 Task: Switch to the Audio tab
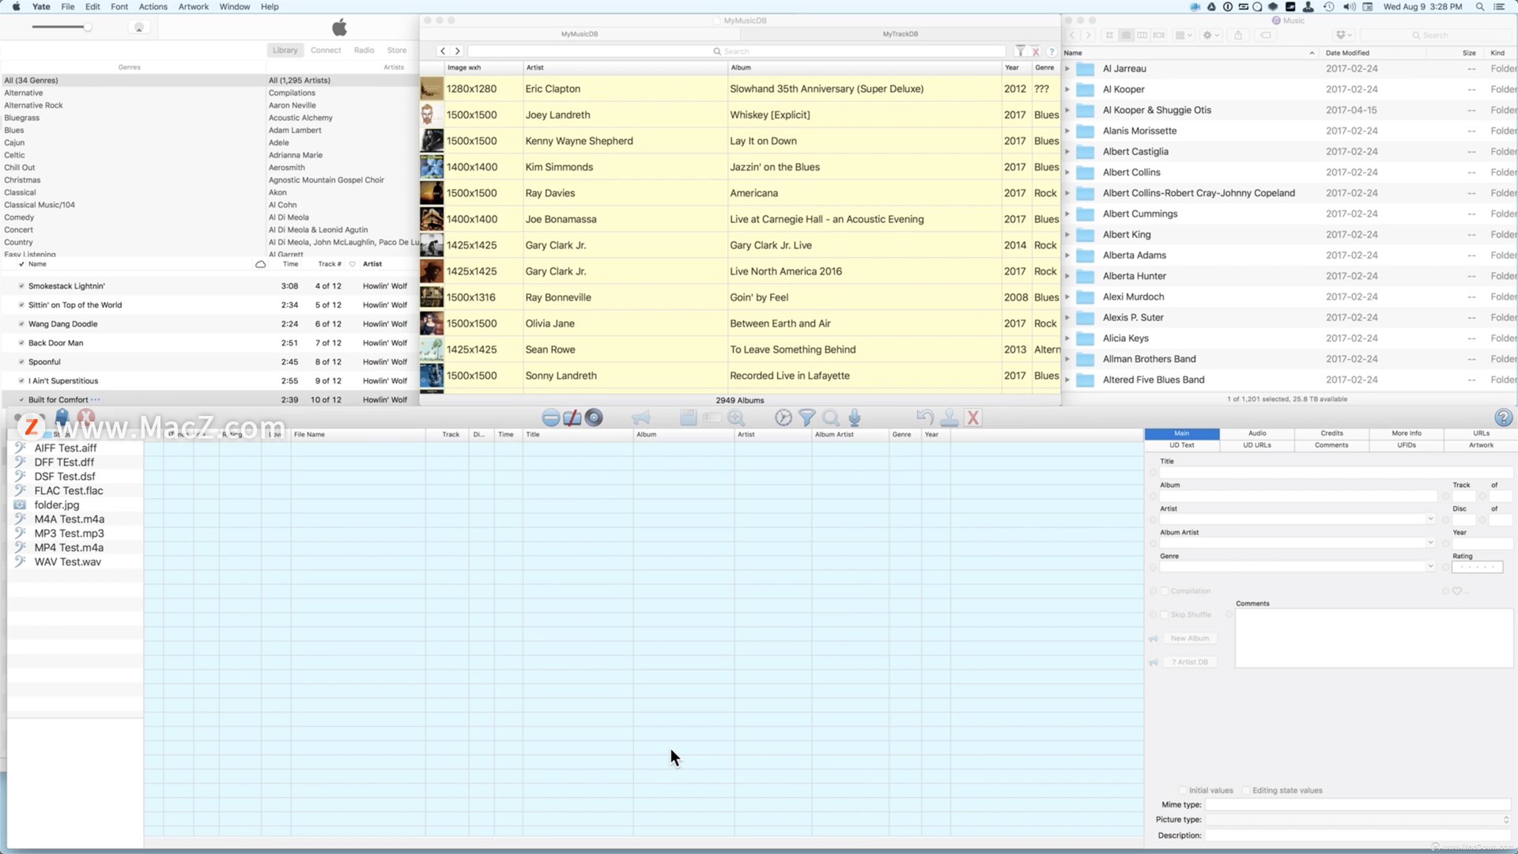pyautogui.click(x=1257, y=433)
